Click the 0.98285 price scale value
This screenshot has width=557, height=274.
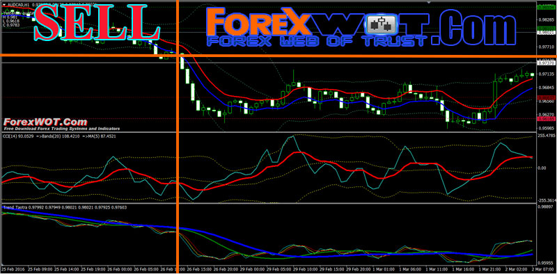pos(547,20)
